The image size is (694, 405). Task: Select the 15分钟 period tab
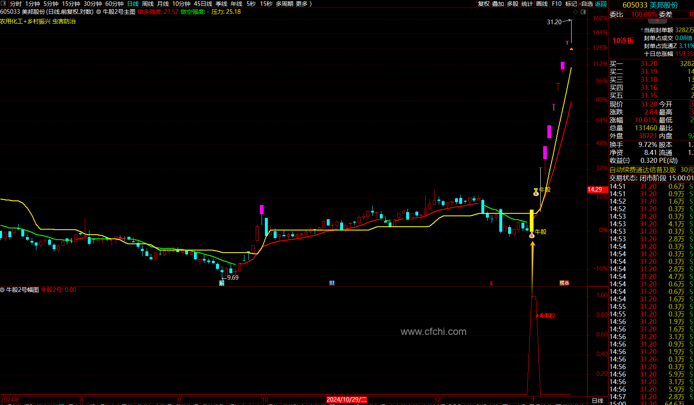pos(71,4)
